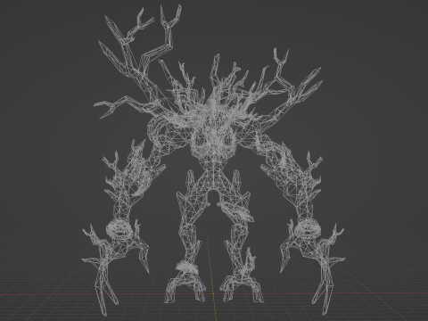Screen dimensions: 428x321
Task: Select the wireframe tree creature mesh
Action: pyautogui.click(x=213, y=160)
